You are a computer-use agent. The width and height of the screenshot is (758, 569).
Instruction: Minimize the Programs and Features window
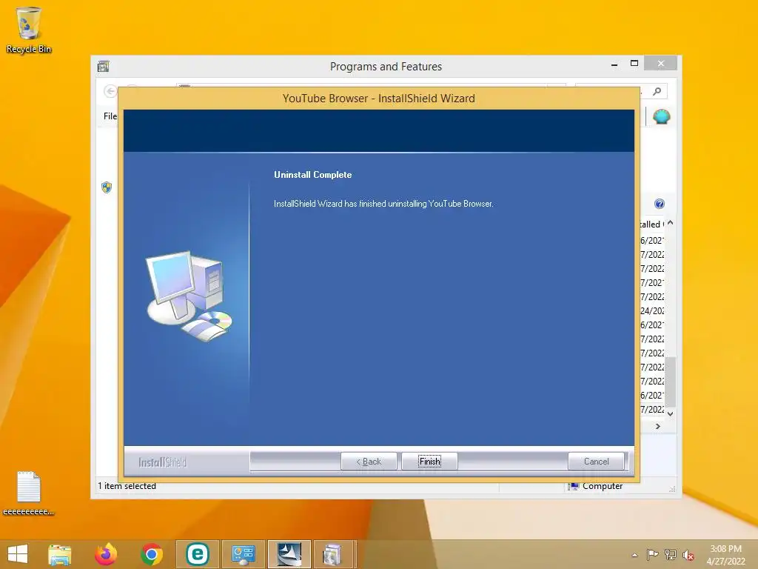pos(614,64)
